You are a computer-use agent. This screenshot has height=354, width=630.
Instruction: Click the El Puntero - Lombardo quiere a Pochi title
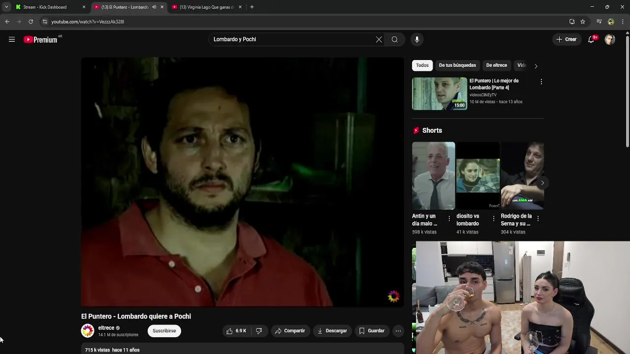(x=136, y=316)
